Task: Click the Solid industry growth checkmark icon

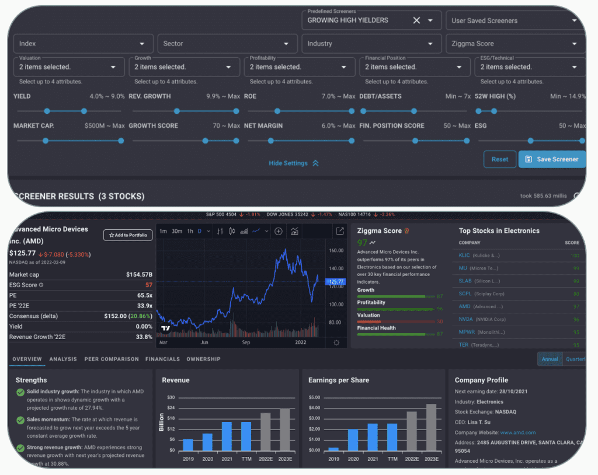Action: click(20, 392)
